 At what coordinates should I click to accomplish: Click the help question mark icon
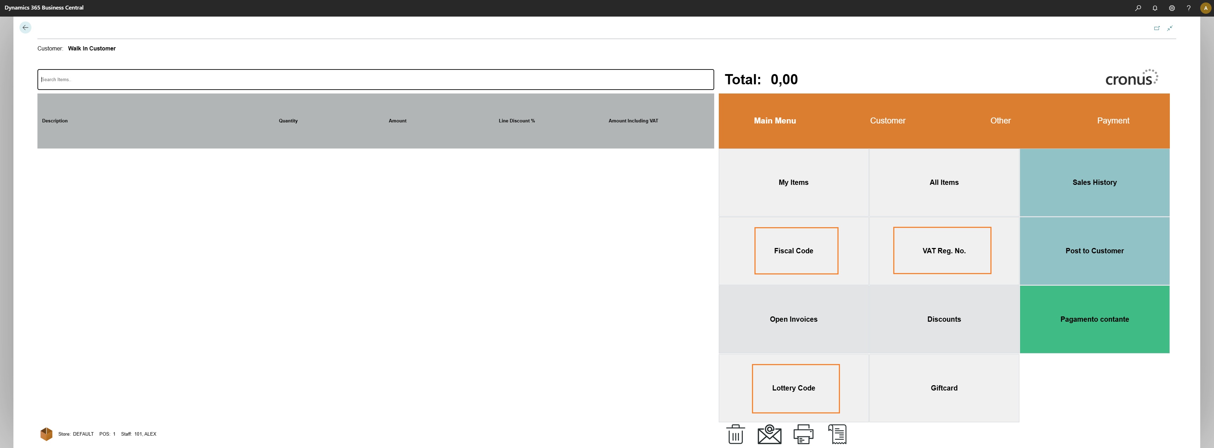pyautogui.click(x=1189, y=8)
